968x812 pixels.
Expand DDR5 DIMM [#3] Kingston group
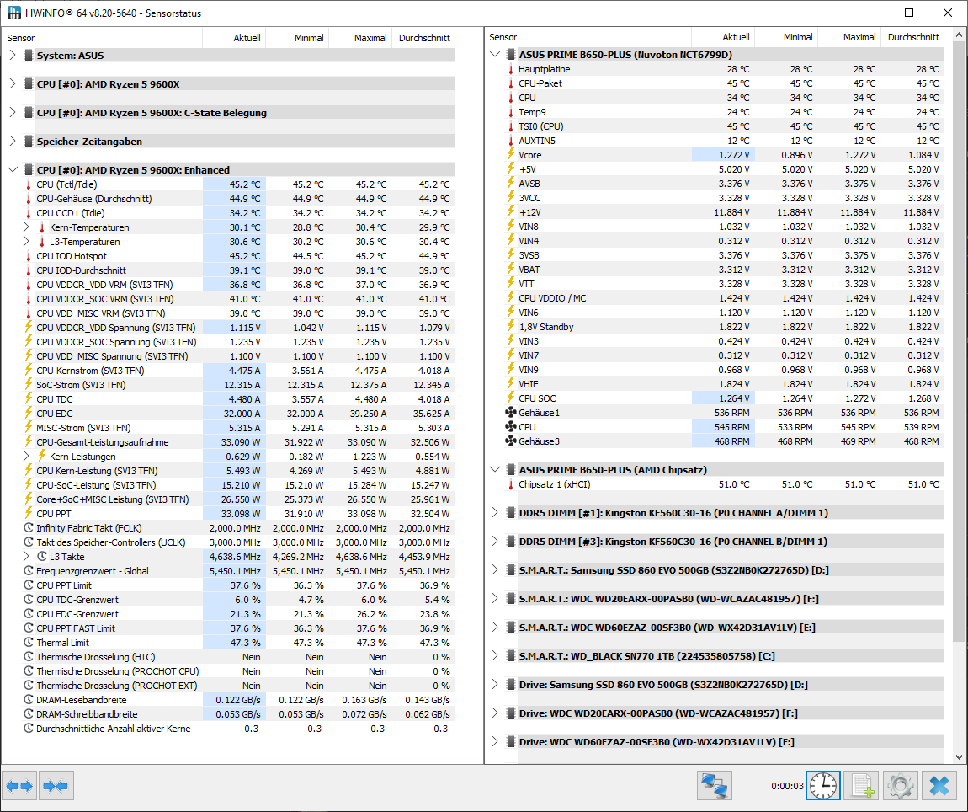(x=494, y=542)
